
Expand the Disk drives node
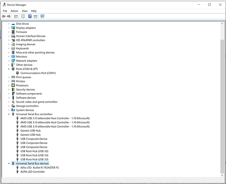(x=9, y=24)
